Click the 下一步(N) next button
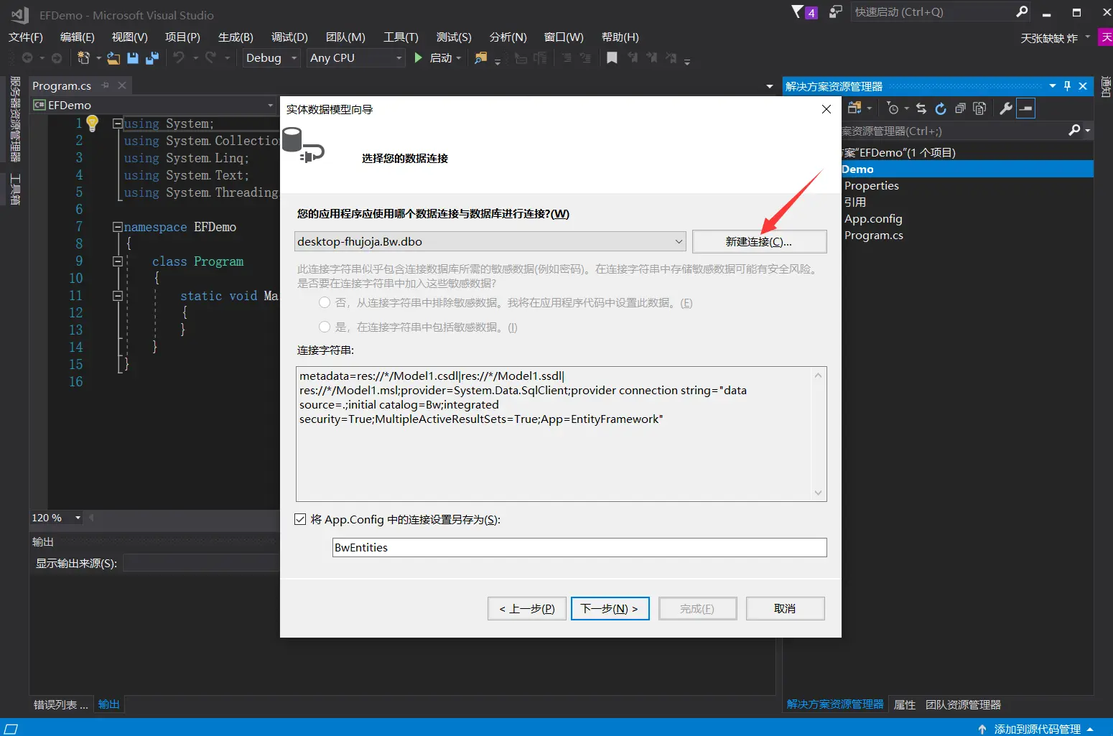The width and height of the screenshot is (1113, 736). tap(610, 608)
